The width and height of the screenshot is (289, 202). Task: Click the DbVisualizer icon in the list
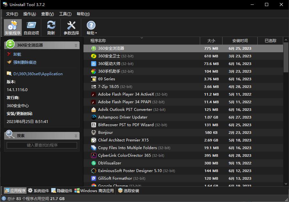coord(94,163)
